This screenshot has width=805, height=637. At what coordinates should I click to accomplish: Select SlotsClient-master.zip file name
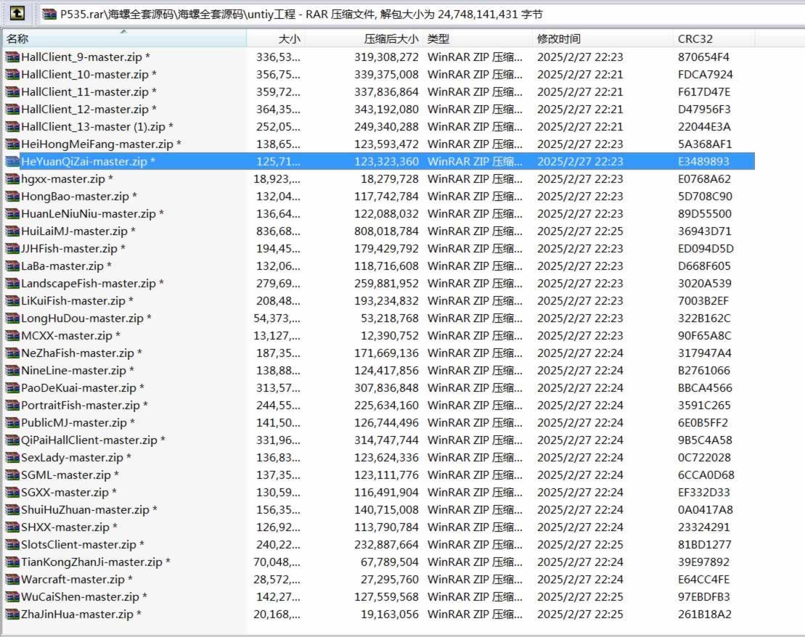pyautogui.click(x=78, y=544)
